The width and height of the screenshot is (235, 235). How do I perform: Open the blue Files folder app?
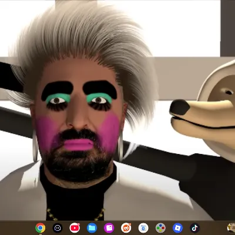(x=92, y=228)
